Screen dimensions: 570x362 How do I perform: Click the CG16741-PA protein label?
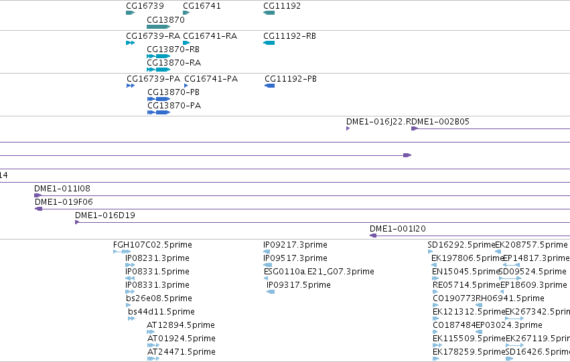[x=211, y=79]
